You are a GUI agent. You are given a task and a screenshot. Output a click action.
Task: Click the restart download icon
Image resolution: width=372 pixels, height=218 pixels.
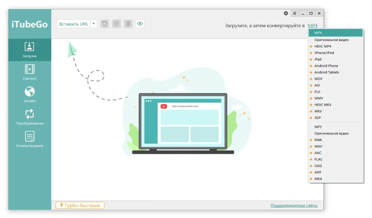105,23
